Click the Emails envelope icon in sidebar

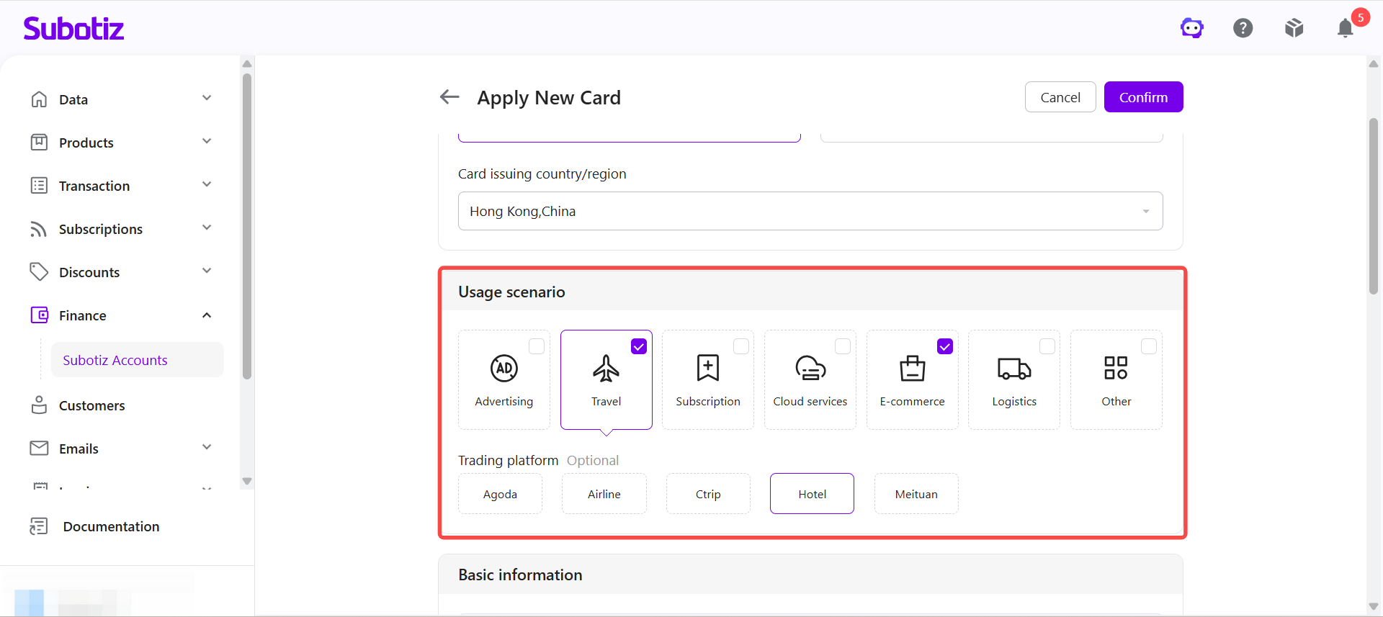point(39,449)
